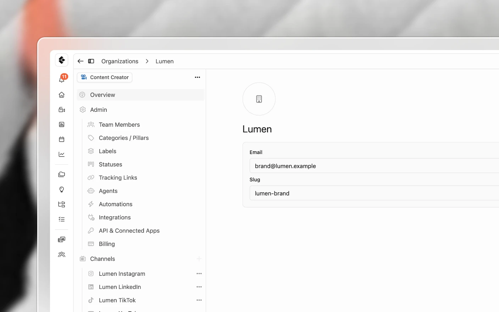Click the organization building avatar
The image size is (499, 312).
pyautogui.click(x=259, y=99)
